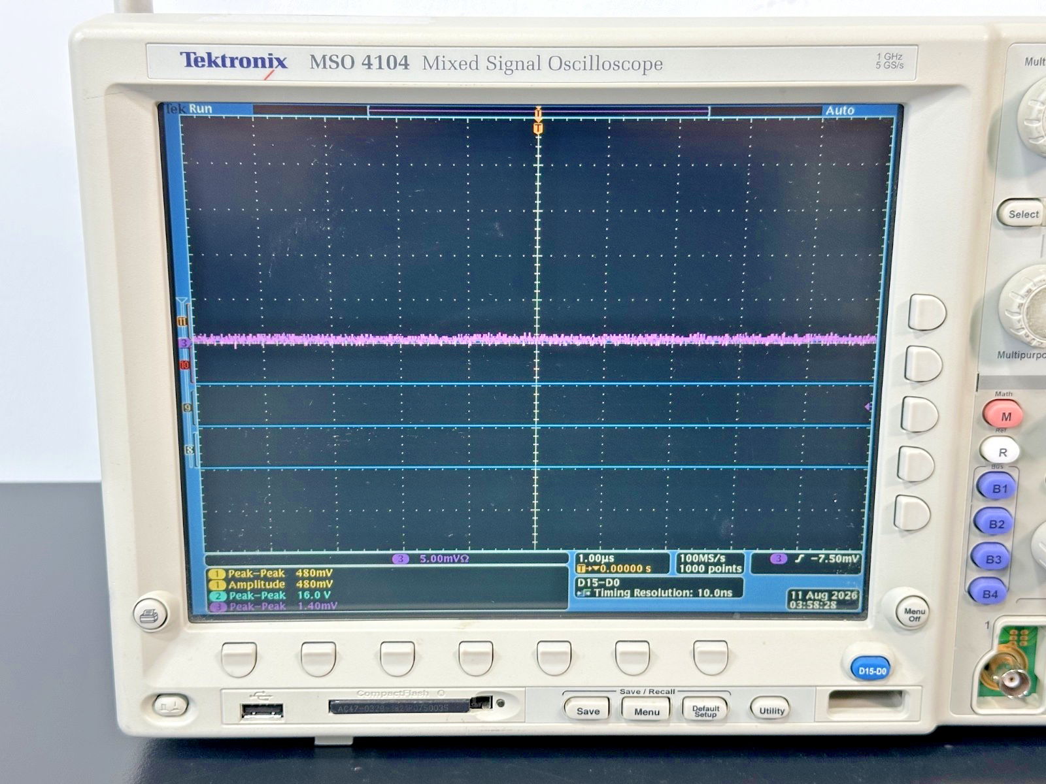Tap the CompactFlash card slot
The height and width of the screenshot is (784, 1046).
(x=399, y=706)
